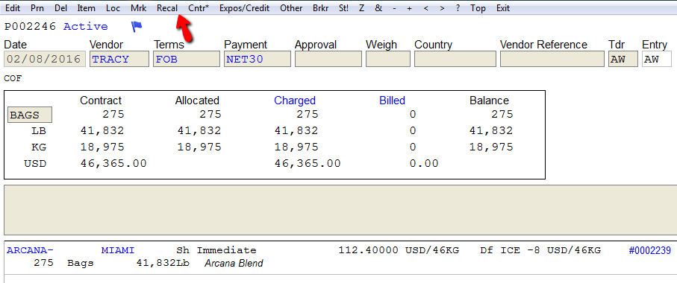Open the Loc menu
This screenshot has width=677, height=283.
[x=113, y=8]
